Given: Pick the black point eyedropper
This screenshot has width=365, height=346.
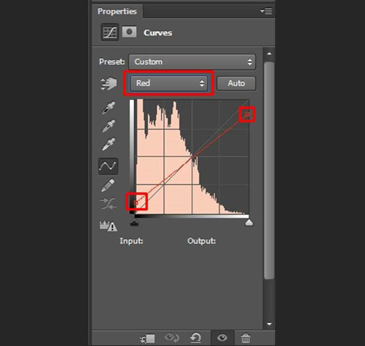Looking at the screenshot, I should (108, 108).
